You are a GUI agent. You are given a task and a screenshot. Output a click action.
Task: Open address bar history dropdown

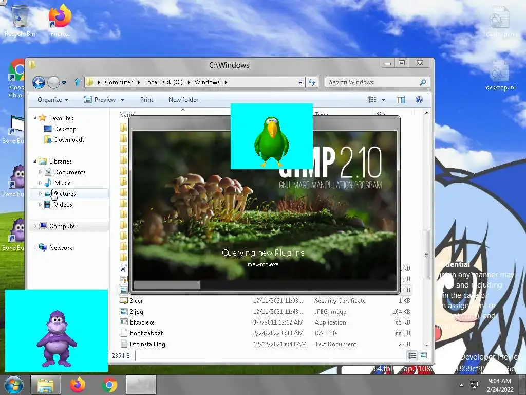coord(300,82)
